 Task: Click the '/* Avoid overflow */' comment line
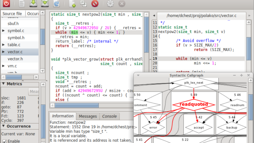pos(198,41)
